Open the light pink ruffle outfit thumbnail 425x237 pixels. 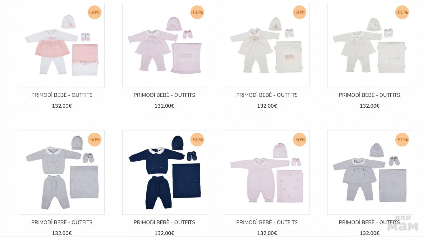(x=165, y=45)
